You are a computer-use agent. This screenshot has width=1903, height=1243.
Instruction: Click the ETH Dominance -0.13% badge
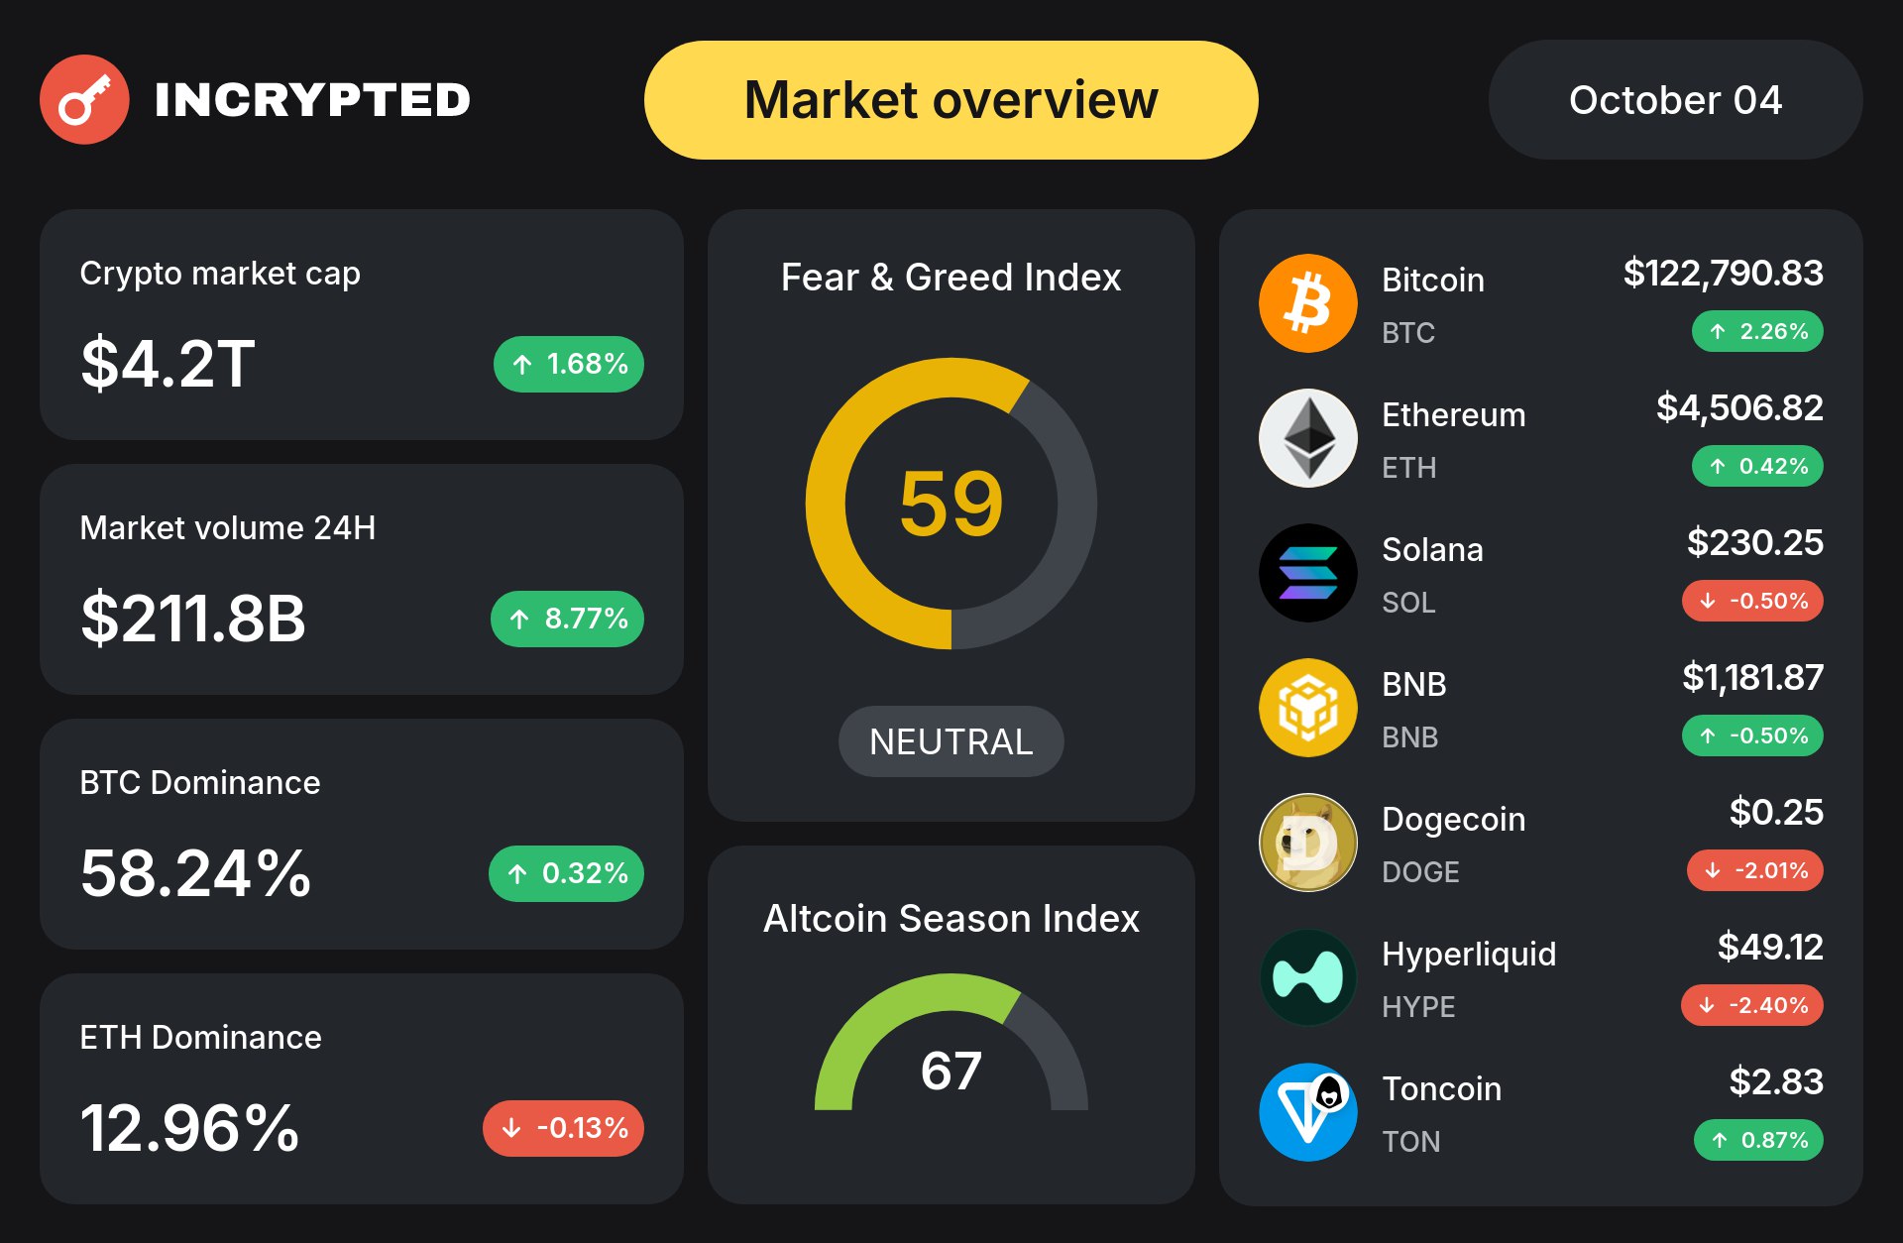(x=563, y=1128)
